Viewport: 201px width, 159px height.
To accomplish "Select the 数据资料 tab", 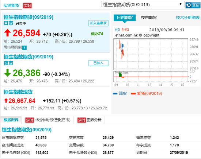I will pos(11,120).
